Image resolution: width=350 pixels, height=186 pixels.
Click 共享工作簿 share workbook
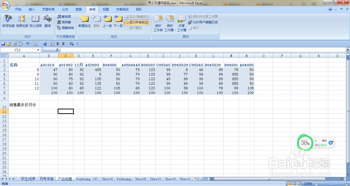(x=182, y=23)
